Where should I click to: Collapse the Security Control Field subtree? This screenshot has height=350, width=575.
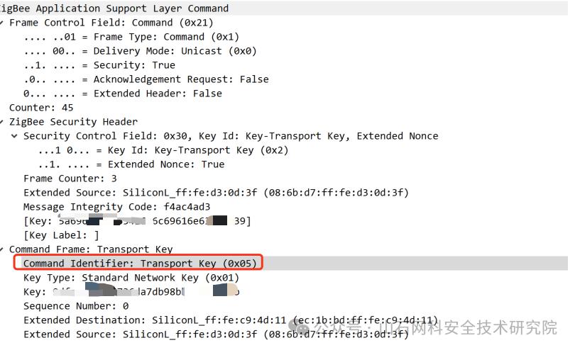click(14, 136)
